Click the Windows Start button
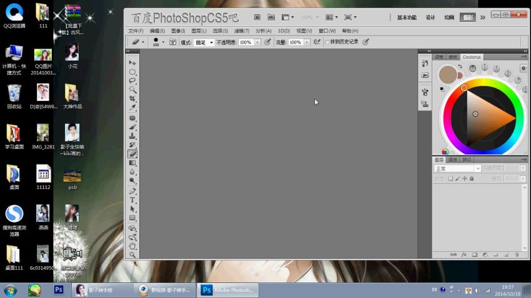The height and width of the screenshot is (298, 531). [x=10, y=291]
